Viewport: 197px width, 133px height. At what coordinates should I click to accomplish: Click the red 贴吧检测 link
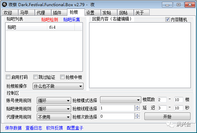click(x=50, y=20)
